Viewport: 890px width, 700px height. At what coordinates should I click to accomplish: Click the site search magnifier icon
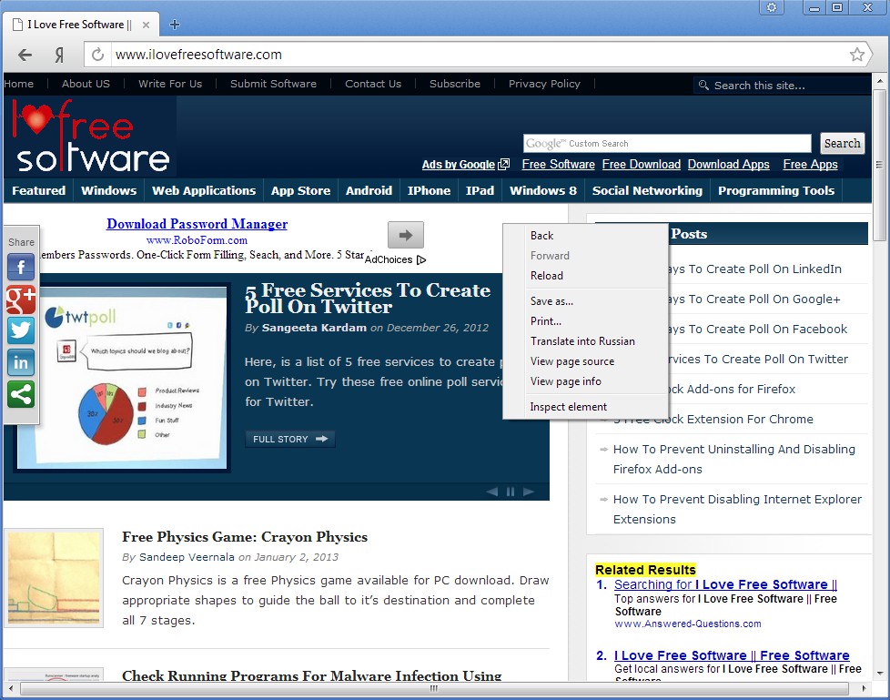[703, 86]
